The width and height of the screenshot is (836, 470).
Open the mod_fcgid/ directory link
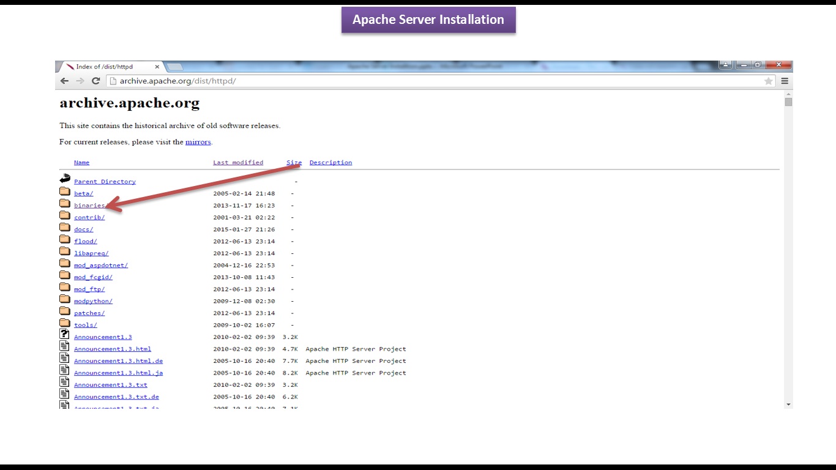click(93, 277)
